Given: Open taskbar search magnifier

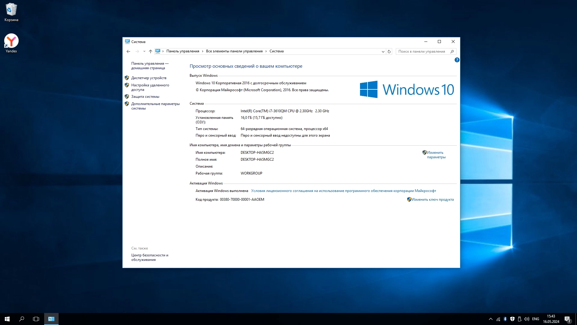Looking at the screenshot, I should [x=22, y=319].
